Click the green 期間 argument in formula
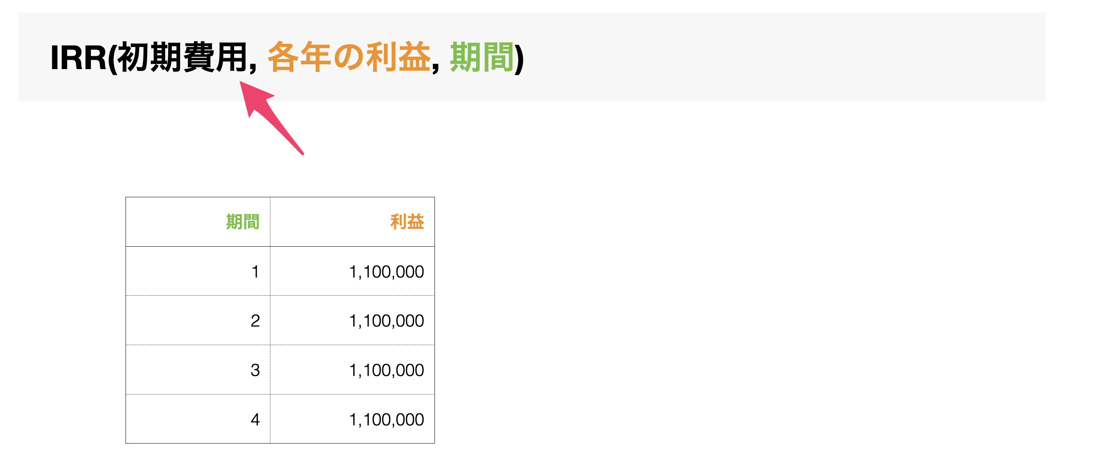1096x458 pixels. pyautogui.click(x=482, y=57)
